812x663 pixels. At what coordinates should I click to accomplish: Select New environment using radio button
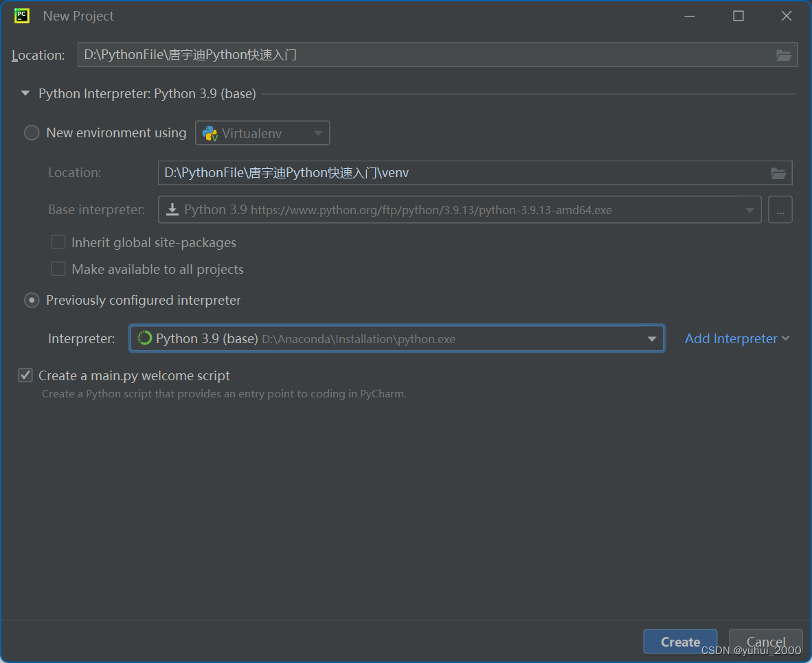tap(32, 133)
